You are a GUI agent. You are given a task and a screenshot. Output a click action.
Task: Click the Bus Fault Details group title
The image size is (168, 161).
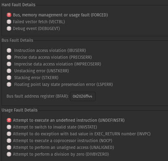[x=17, y=40]
